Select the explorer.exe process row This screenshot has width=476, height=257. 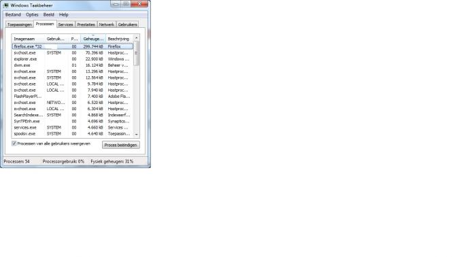[72, 59]
